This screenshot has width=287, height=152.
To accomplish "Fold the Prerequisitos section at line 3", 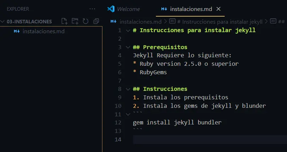I will pyautogui.click(x=128, y=47).
